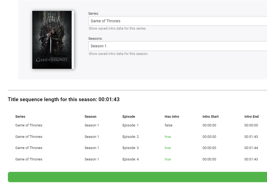
Task: Select the Episode: 4 cell
Action: [x=131, y=159]
